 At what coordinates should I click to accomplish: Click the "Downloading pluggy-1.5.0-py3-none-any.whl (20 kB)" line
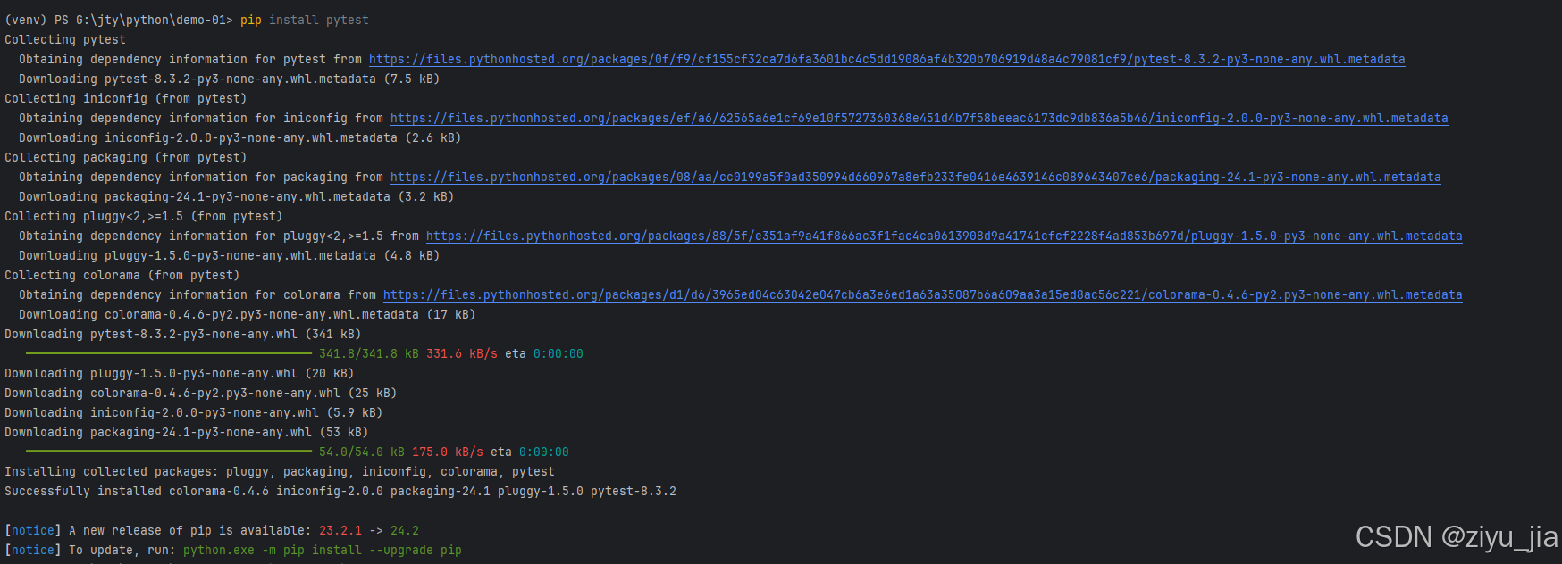point(179,374)
